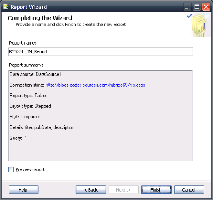This screenshot has width=213, height=200.
Task: Open Help for the wizard
Action: click(23, 190)
